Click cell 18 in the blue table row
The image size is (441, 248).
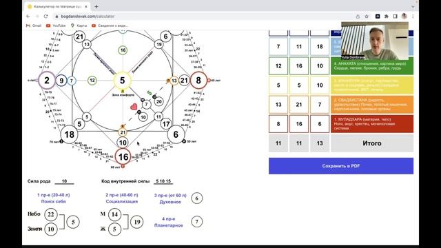click(x=320, y=47)
